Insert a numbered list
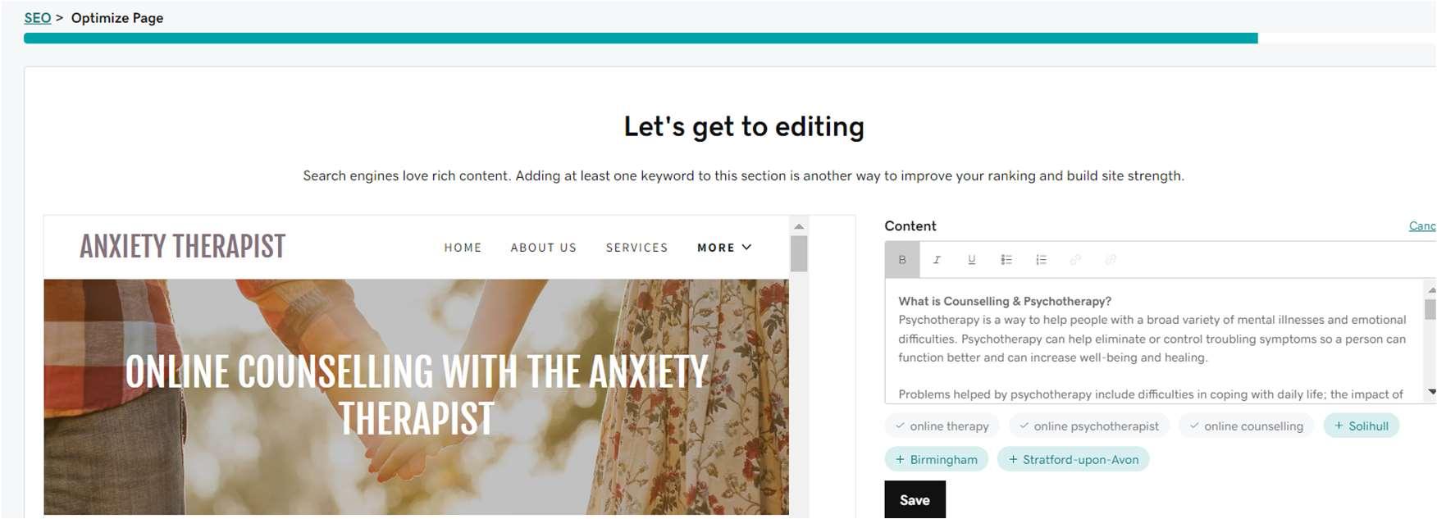The width and height of the screenshot is (1437, 519). [x=1041, y=260]
